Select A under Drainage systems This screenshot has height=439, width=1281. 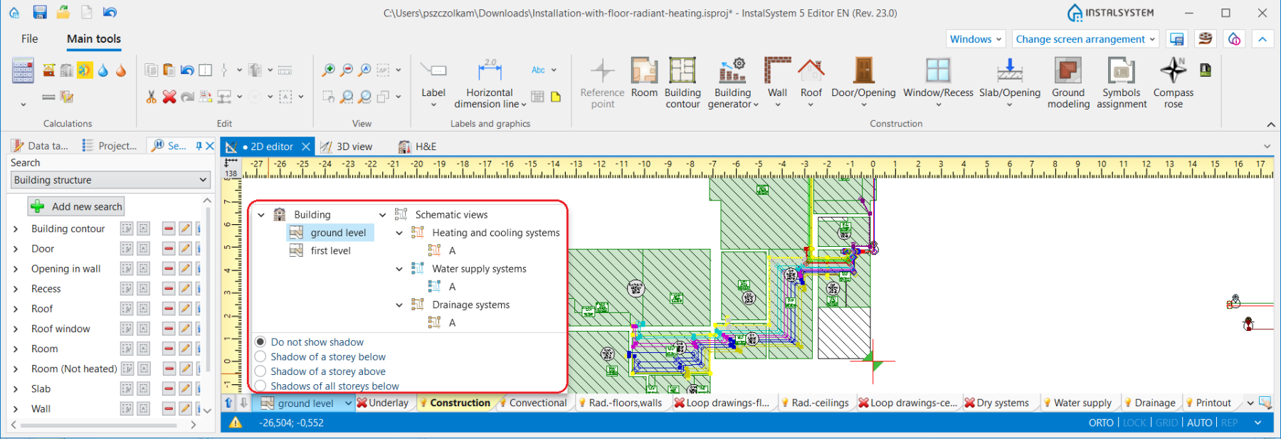pos(452,322)
